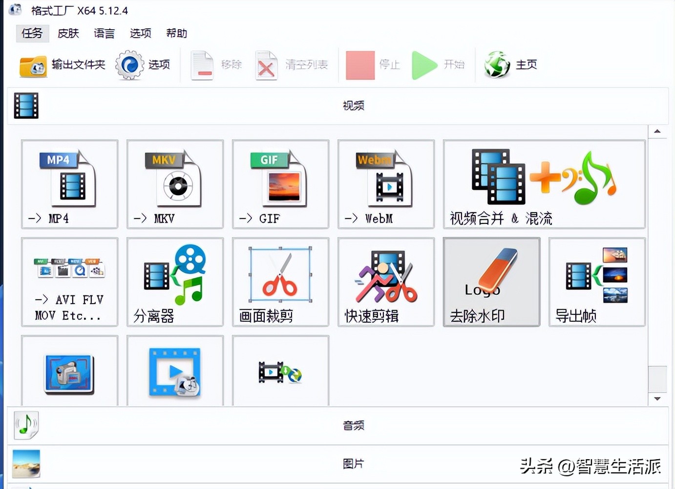The height and width of the screenshot is (489, 675).
Task: Select the 画面裁剪 crop tool
Action: (280, 282)
